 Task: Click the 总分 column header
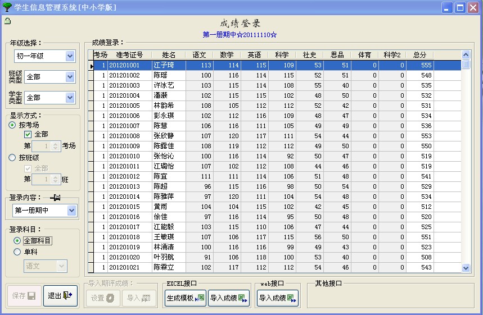(x=420, y=55)
